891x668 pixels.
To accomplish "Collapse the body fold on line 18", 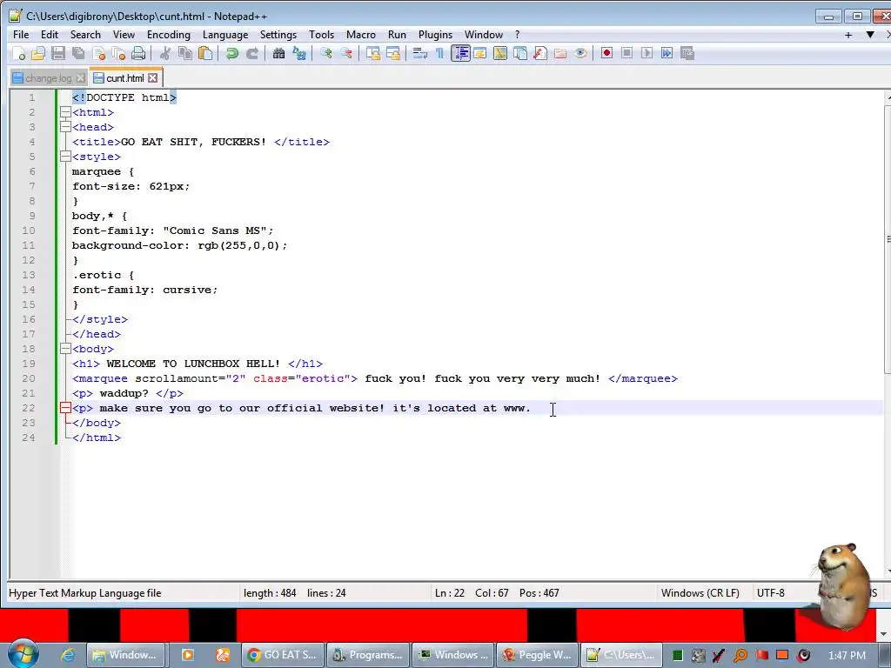I will click(x=65, y=349).
